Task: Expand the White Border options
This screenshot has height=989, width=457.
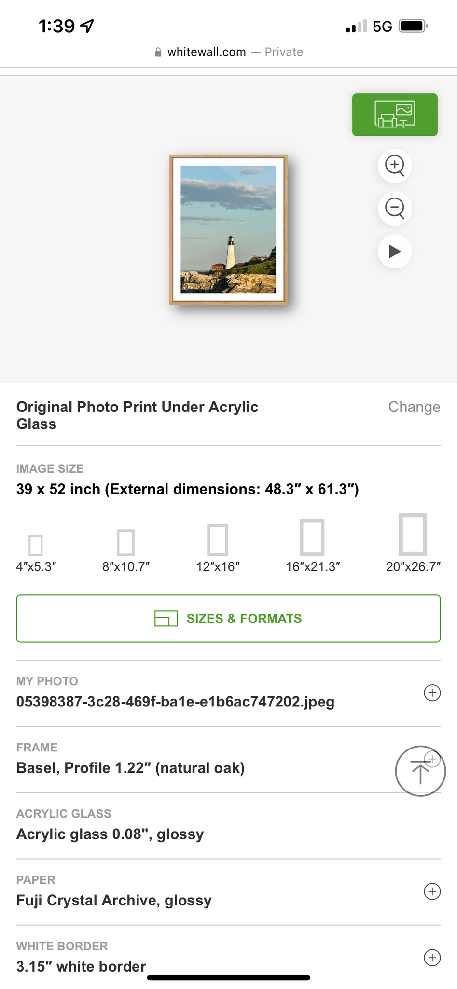Action: point(432,958)
